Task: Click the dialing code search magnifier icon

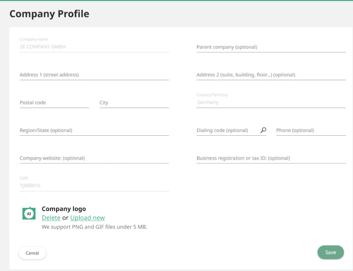Action: (263, 130)
